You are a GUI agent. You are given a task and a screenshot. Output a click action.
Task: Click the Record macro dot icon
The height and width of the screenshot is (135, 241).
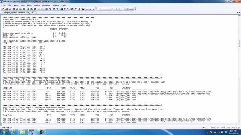(x=87, y=9)
